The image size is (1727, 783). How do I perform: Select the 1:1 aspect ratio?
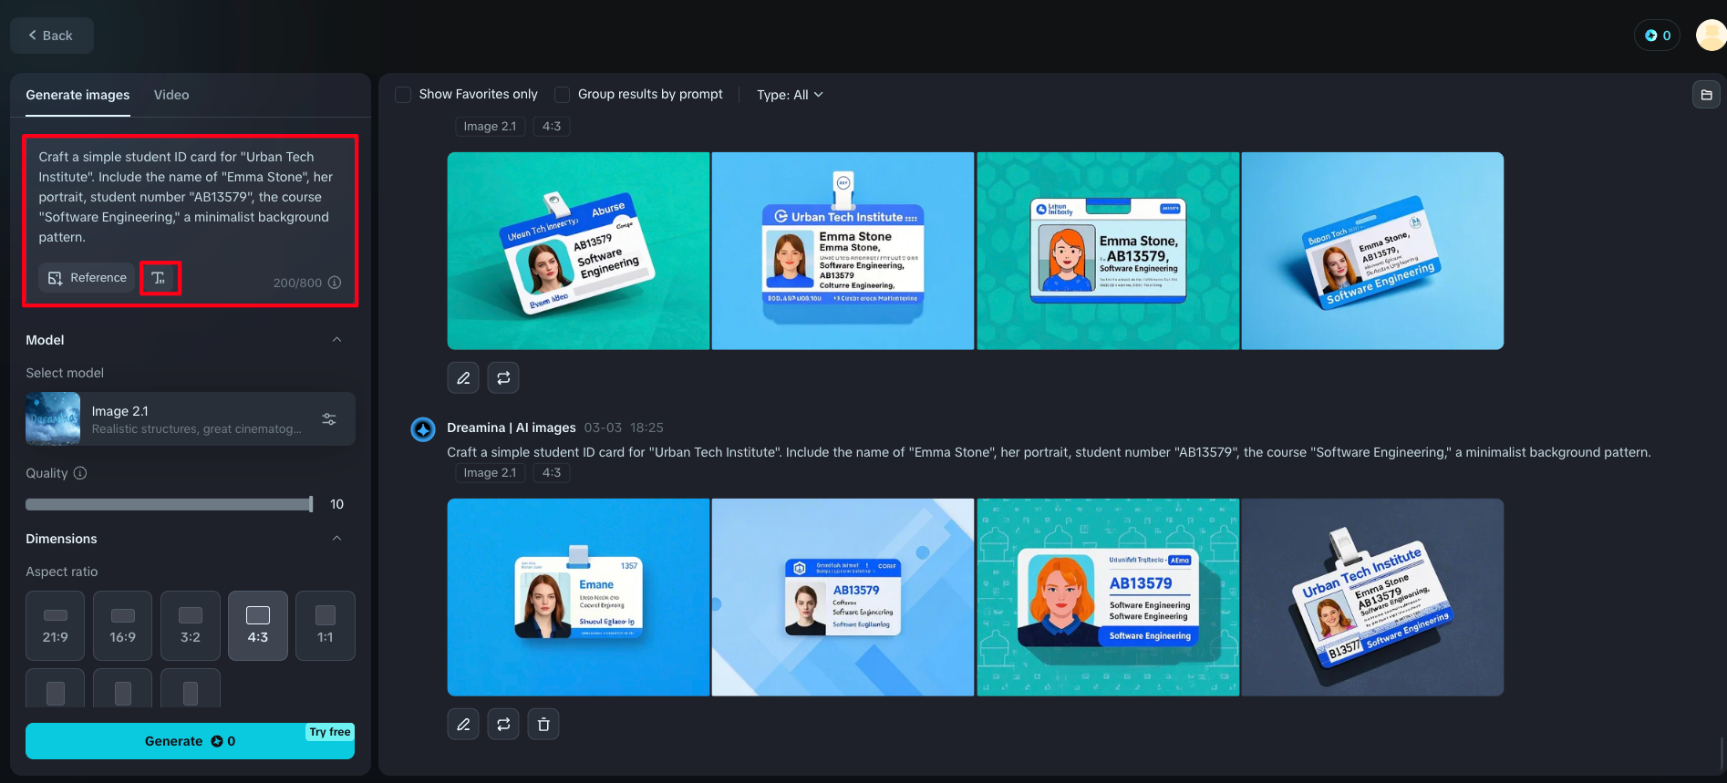326,625
